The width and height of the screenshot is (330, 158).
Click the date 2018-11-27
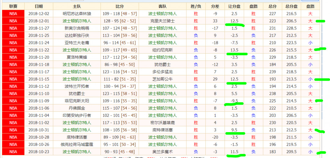39,28
